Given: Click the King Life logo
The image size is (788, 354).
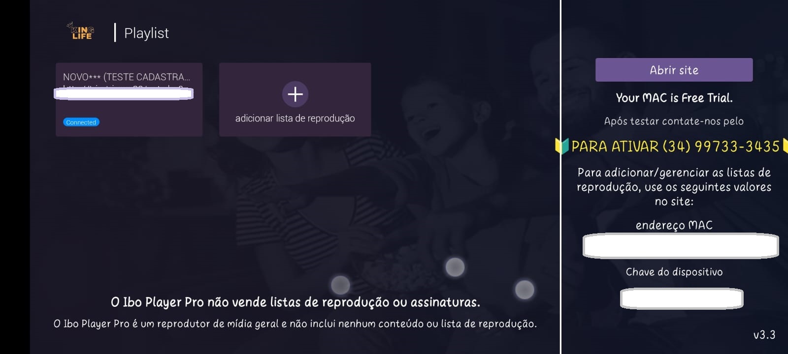Looking at the screenshot, I should pyautogui.click(x=81, y=31).
